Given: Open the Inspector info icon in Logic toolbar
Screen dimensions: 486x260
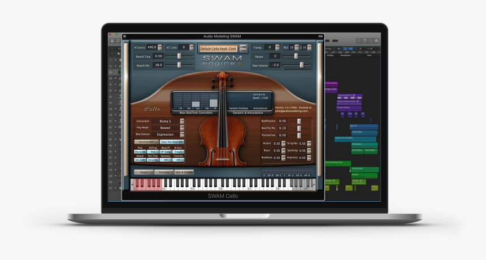Looking at the screenshot, I should pos(118,41).
